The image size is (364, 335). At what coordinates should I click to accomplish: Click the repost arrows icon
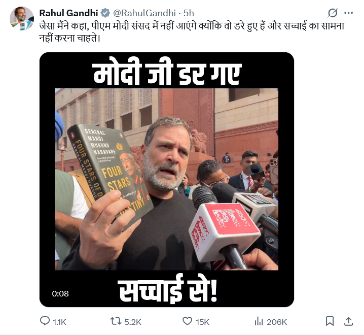point(116,321)
